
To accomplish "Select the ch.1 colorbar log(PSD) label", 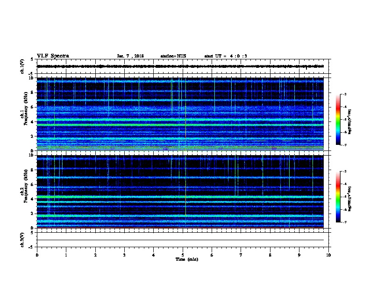I will pos(349,122).
